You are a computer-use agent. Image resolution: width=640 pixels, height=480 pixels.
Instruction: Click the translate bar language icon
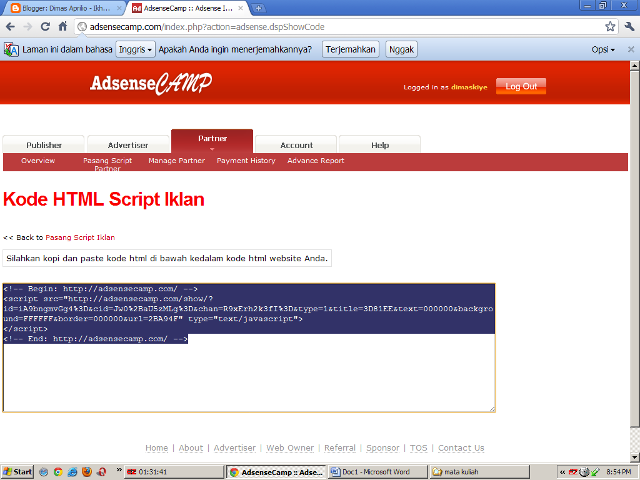click(11, 49)
